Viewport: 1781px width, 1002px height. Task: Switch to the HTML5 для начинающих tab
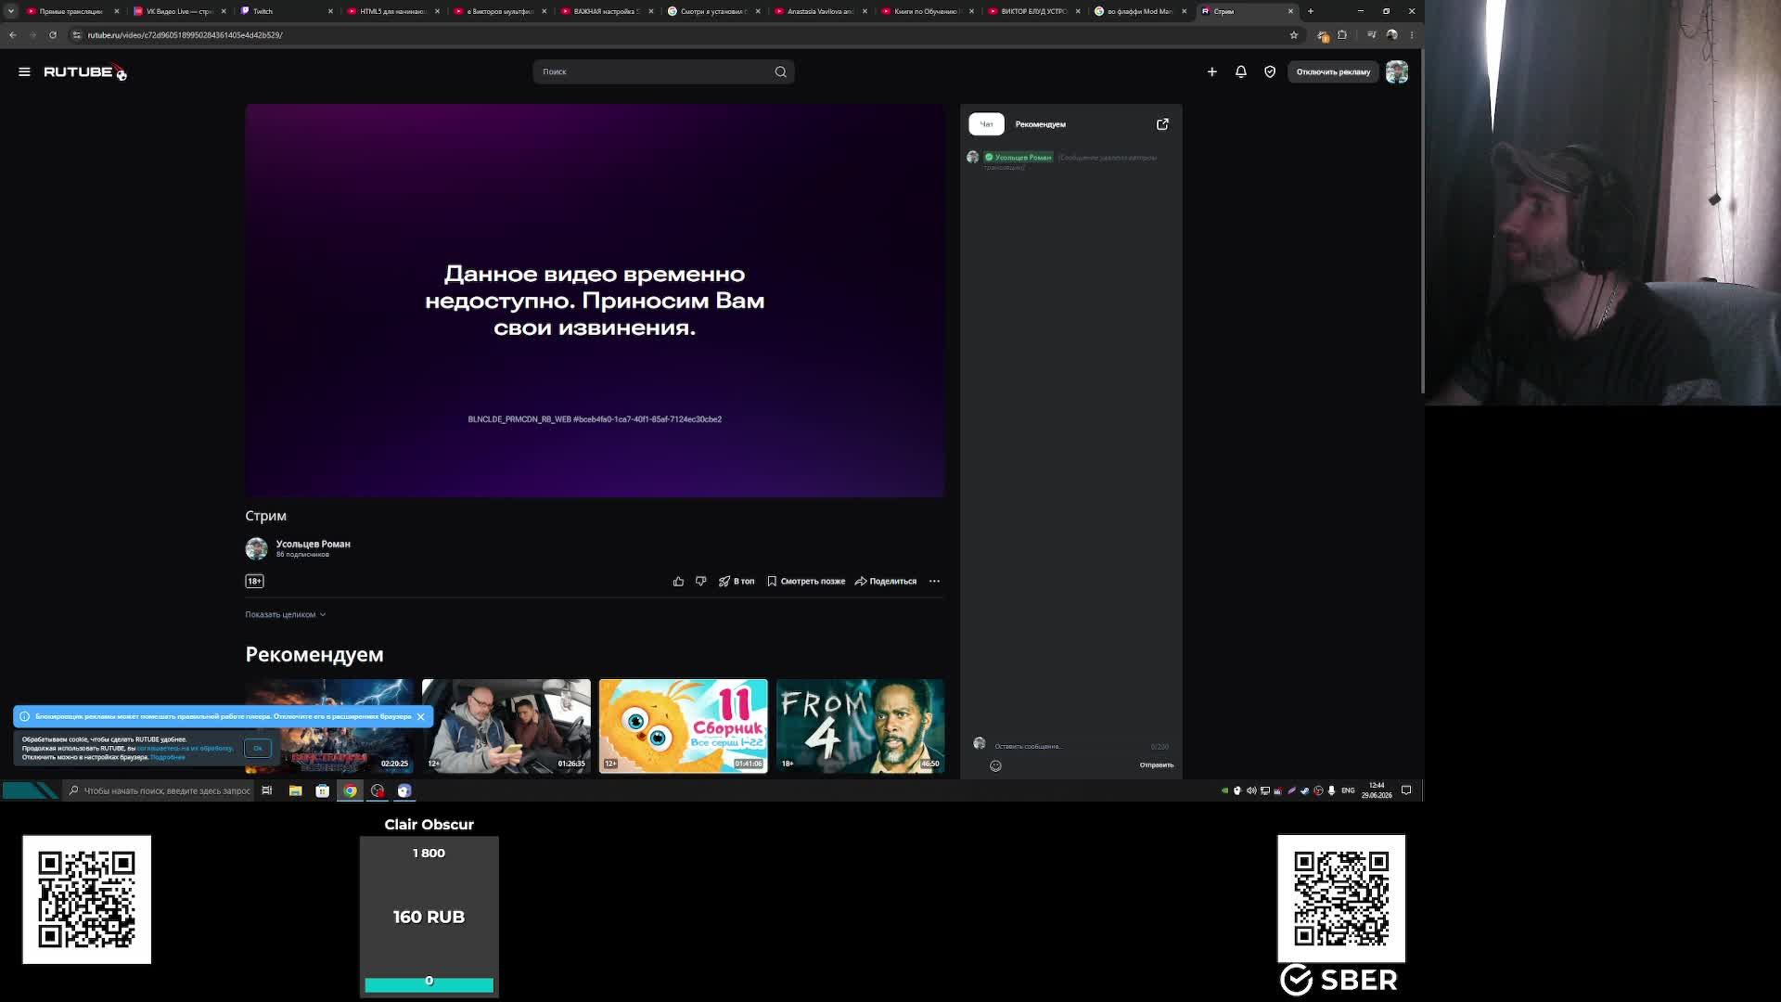point(392,11)
